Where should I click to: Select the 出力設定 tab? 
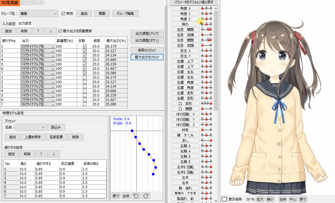(25, 23)
